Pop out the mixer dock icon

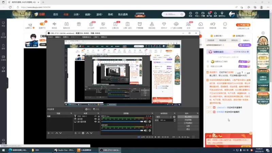(152, 113)
